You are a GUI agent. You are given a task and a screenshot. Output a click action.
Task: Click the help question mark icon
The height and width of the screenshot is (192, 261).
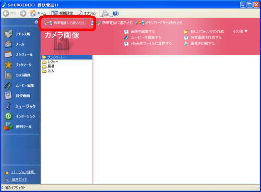click(115, 13)
